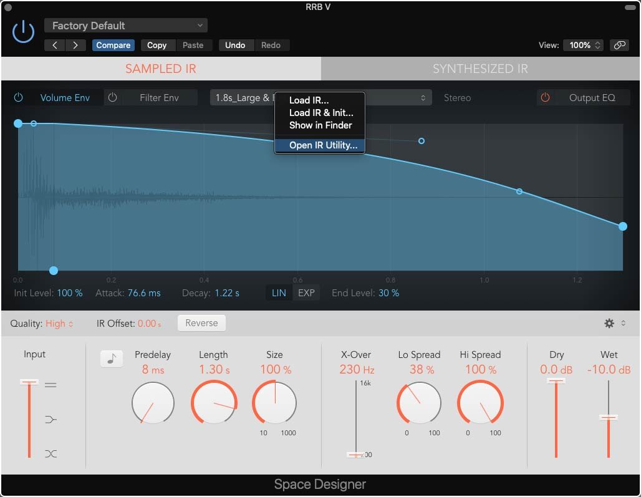
Task: Click the envelope end level point
Action: [x=622, y=226]
